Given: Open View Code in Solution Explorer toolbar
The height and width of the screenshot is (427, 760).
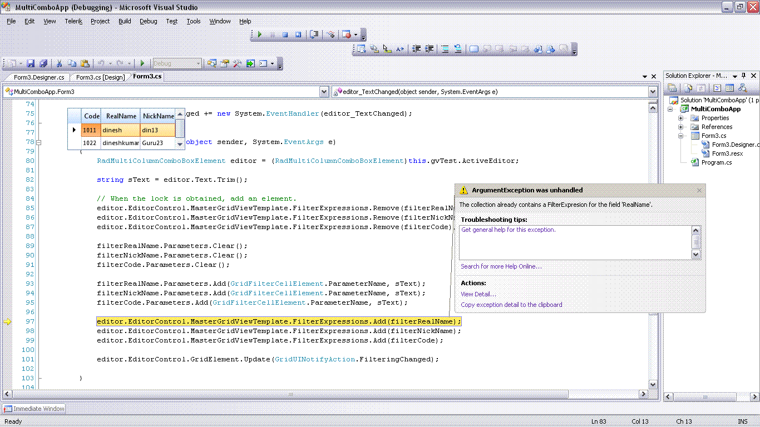Looking at the screenshot, I should [x=717, y=88].
